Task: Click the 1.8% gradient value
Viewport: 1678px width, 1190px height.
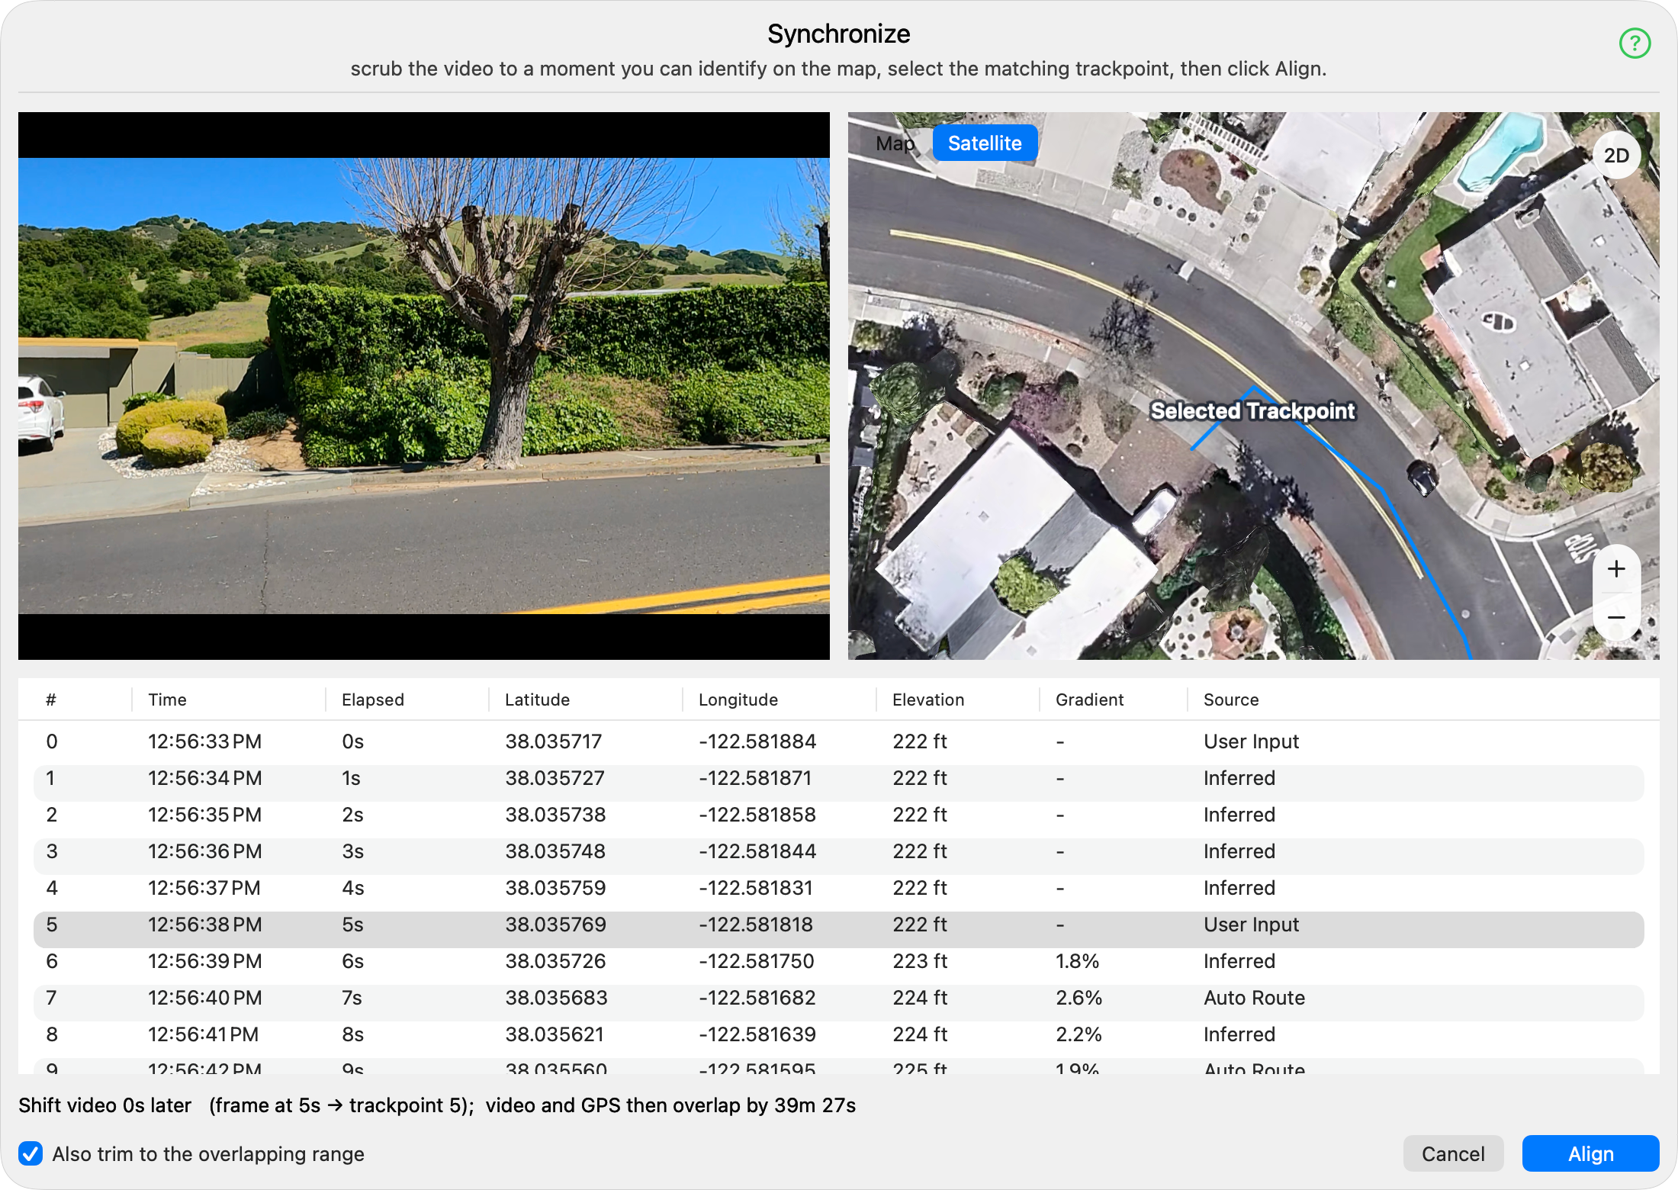Action: (1077, 961)
